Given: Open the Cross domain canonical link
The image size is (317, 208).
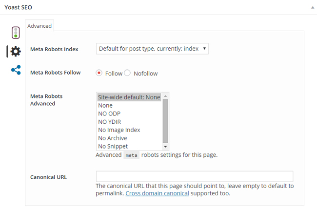Looking at the screenshot, I should click(157, 193).
